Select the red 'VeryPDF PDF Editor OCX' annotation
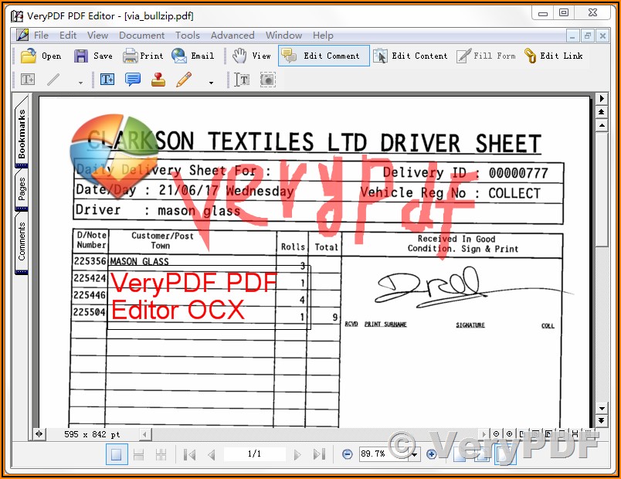Screen dimensions: 621x479 pyautogui.click(x=209, y=297)
